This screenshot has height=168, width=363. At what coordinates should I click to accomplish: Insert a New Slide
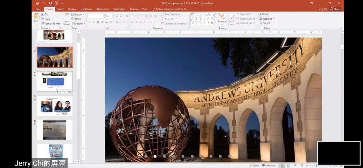pos(67,19)
